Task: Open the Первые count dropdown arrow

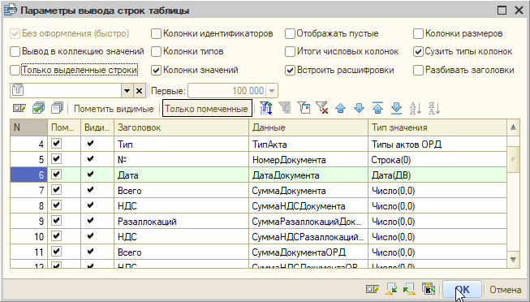Action: tap(272, 91)
